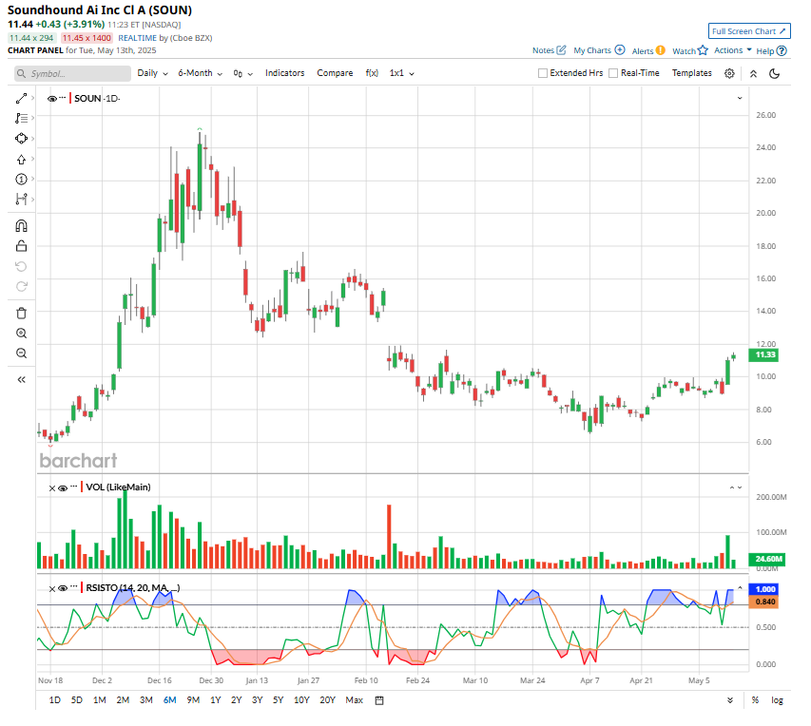Open the text annotation tool
Viewport: 811px width, 726px height.
point(21,119)
